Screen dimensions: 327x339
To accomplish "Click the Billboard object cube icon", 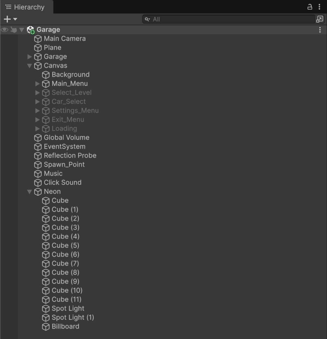I will [46, 327].
